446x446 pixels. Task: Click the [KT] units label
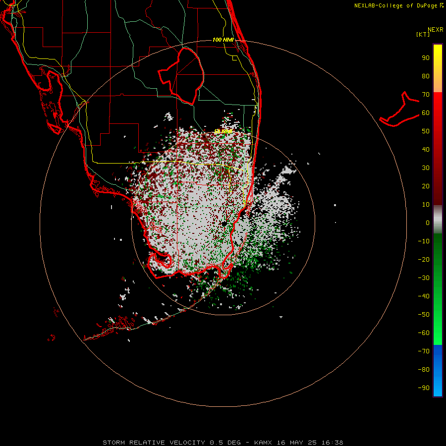(x=423, y=34)
